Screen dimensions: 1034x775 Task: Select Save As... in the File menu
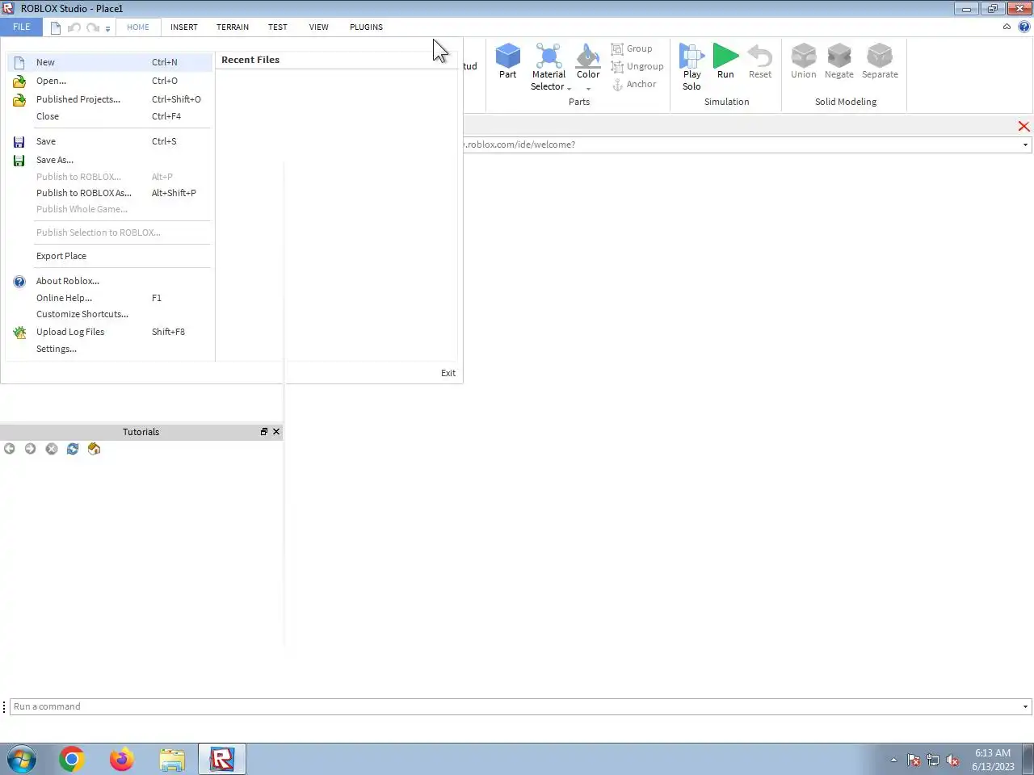pos(109,160)
